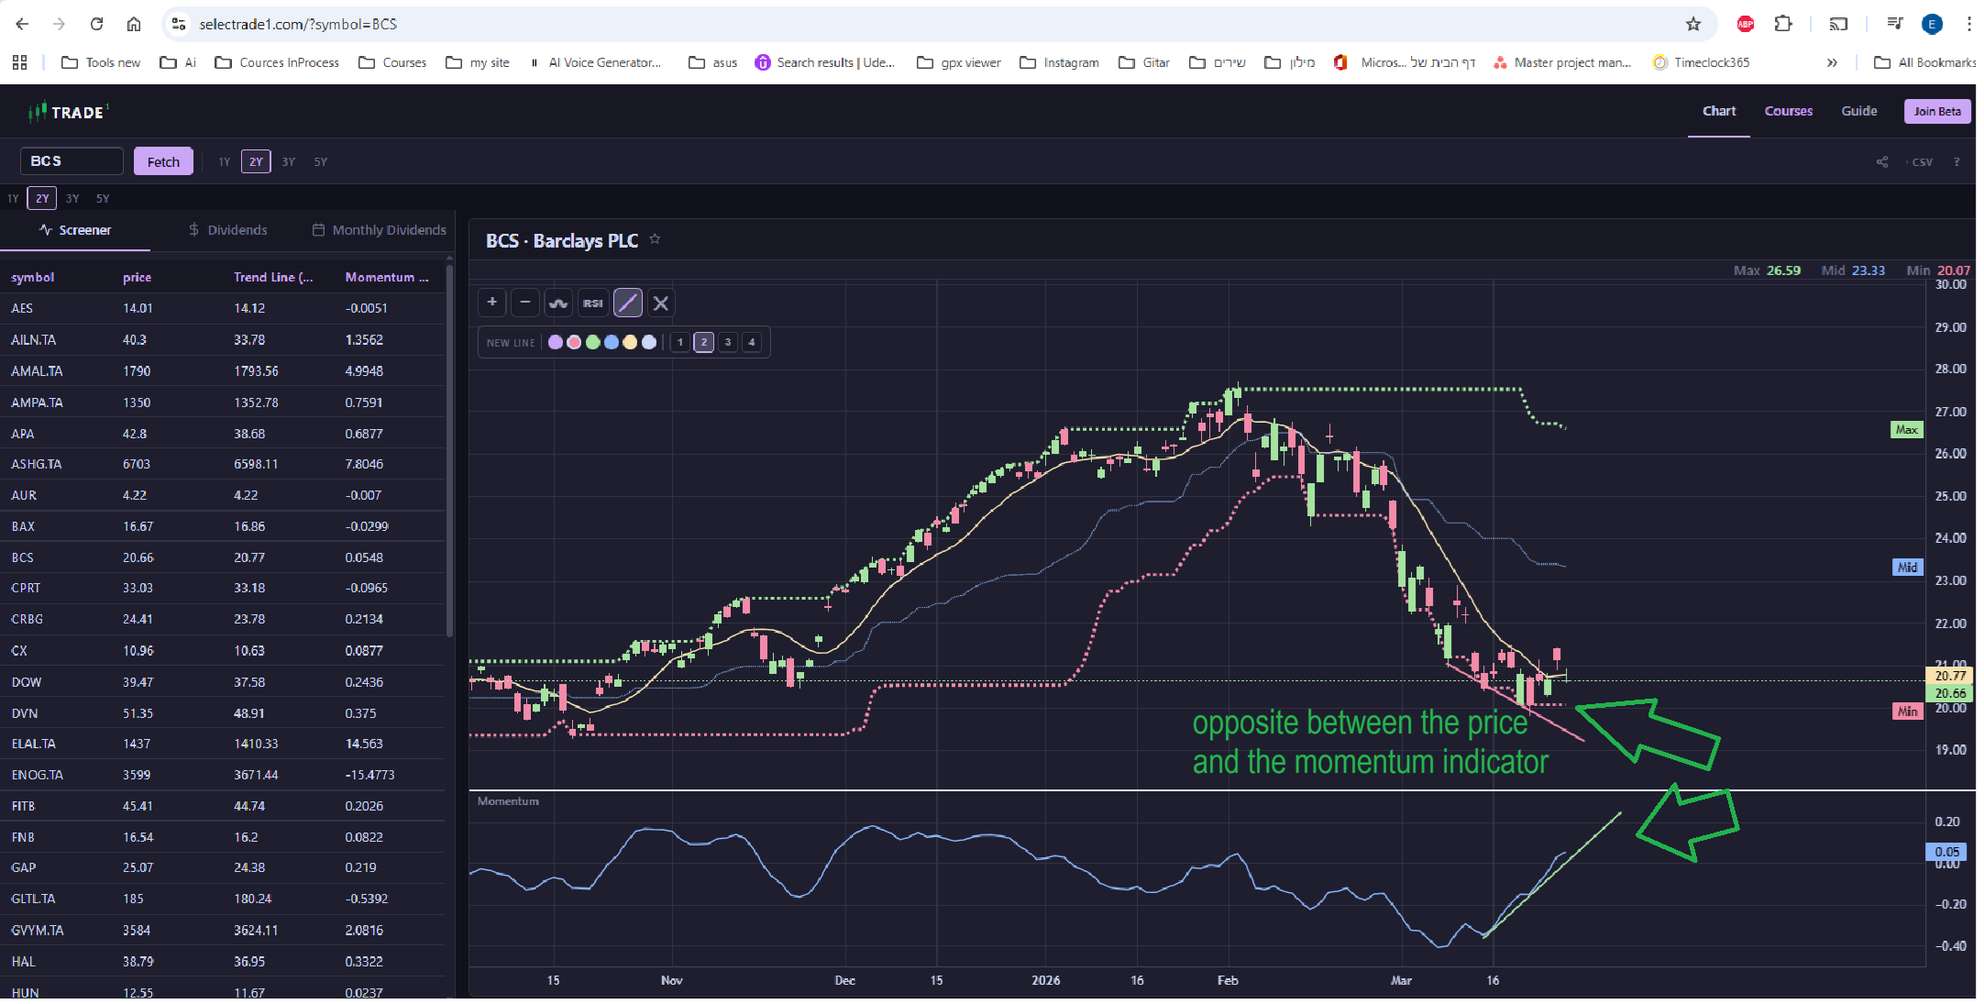Expand the hidden bookmarks overflow chevron
This screenshot has width=1984, height=1004.
(1832, 62)
